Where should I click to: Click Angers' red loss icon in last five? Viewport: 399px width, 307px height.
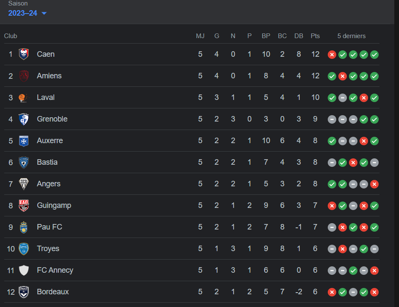[374, 184]
